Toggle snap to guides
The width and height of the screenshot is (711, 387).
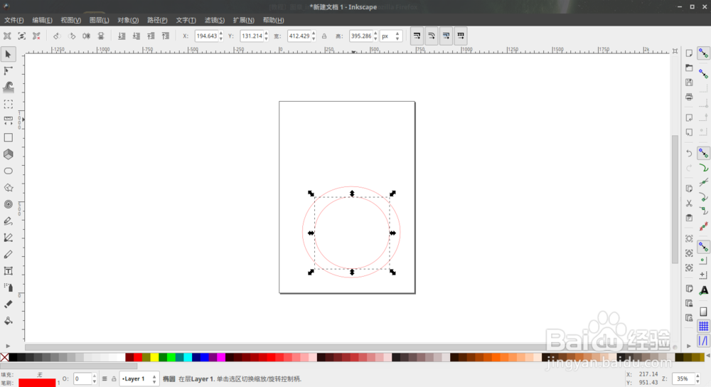(703, 340)
